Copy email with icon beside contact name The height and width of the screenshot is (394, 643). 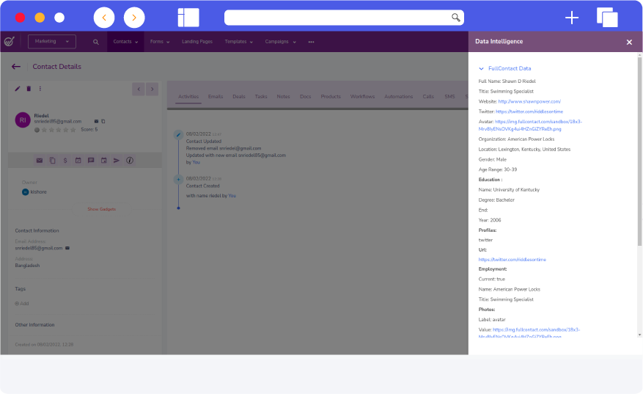tap(103, 122)
